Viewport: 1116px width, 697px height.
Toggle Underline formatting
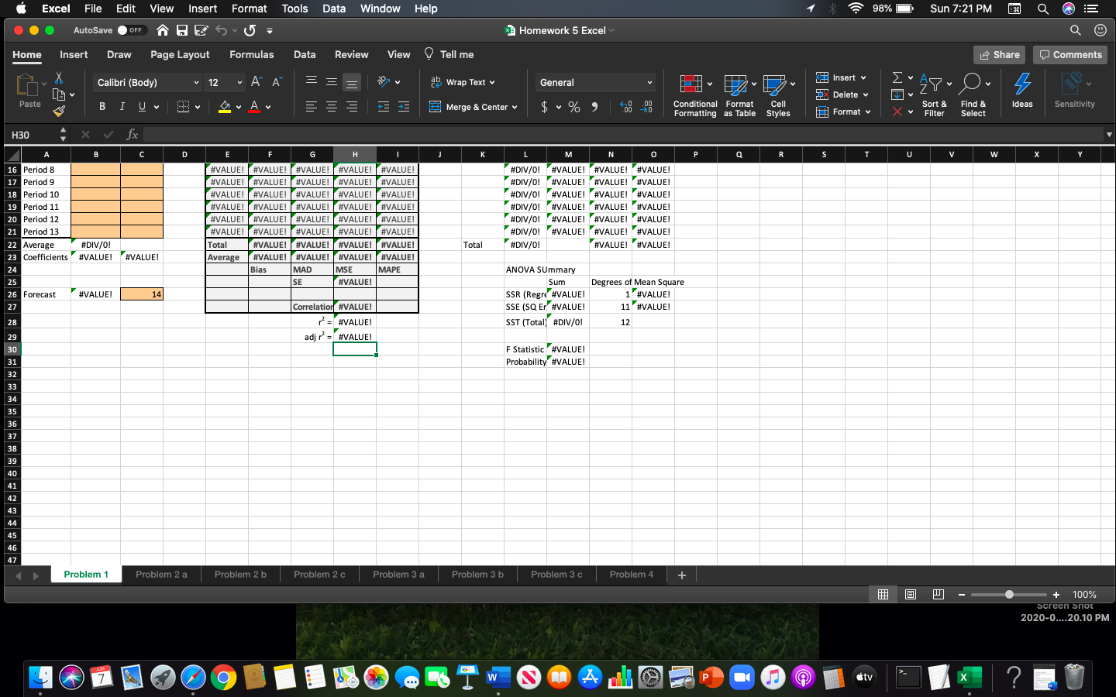(142, 107)
